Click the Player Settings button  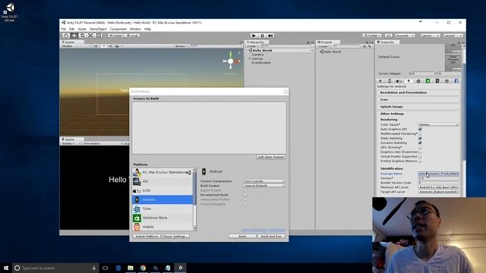[x=175, y=236]
